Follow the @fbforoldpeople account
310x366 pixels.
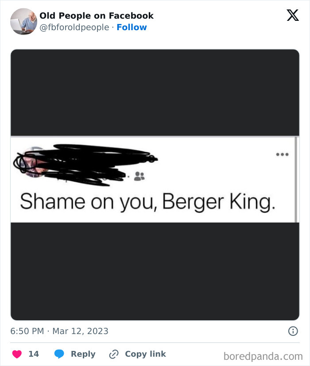[132, 27]
